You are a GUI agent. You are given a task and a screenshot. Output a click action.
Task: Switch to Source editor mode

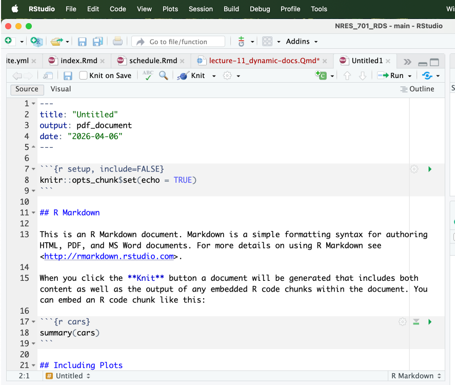coord(27,89)
